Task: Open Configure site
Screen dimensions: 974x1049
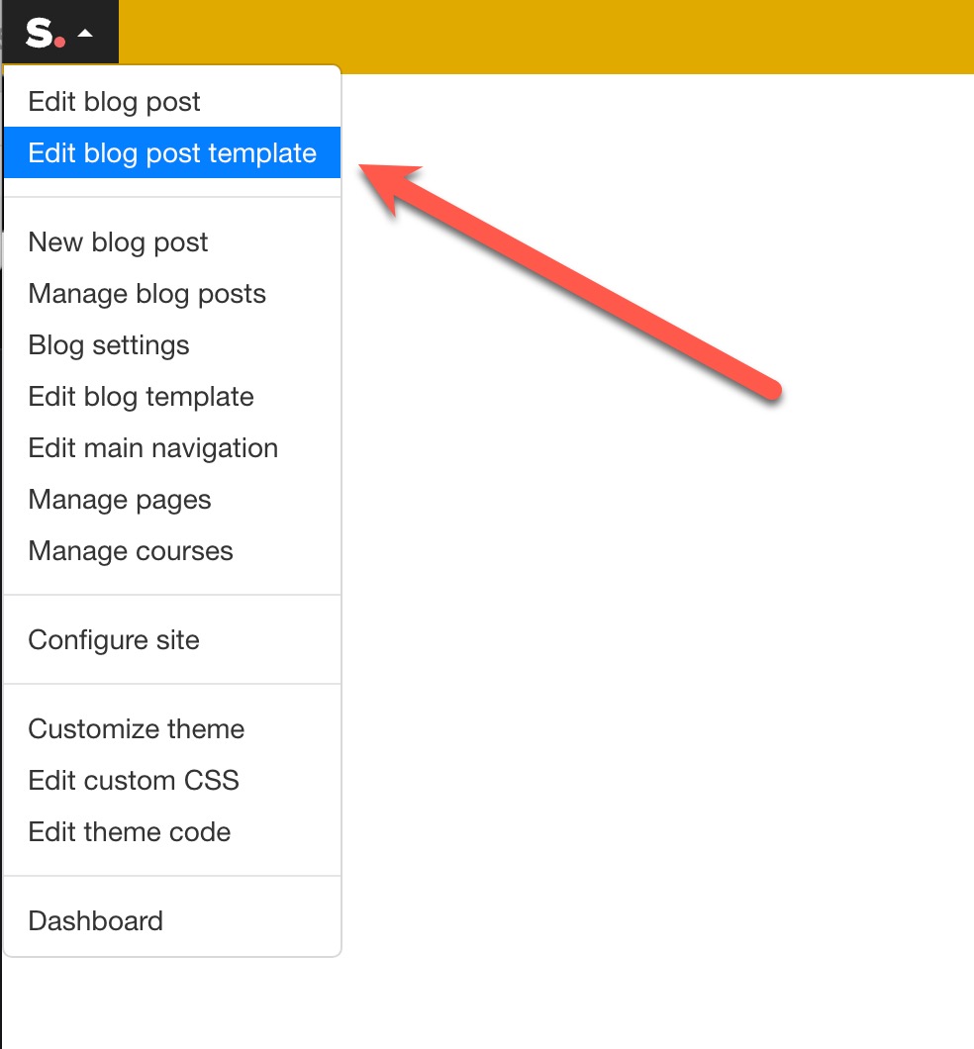Action: 113,639
